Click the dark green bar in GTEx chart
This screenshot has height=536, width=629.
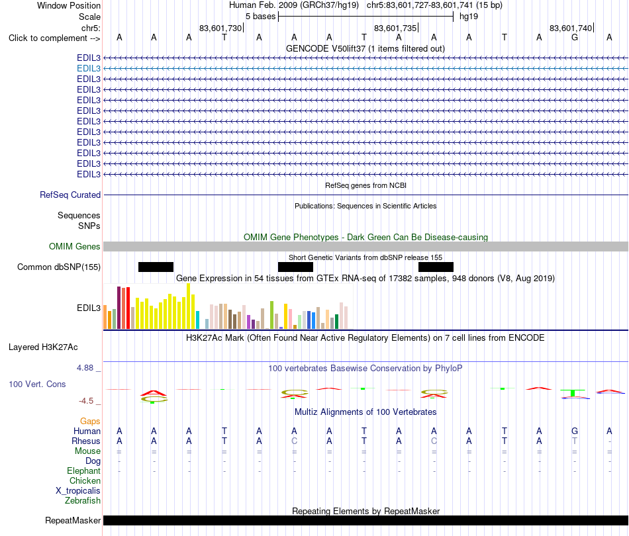336,322
